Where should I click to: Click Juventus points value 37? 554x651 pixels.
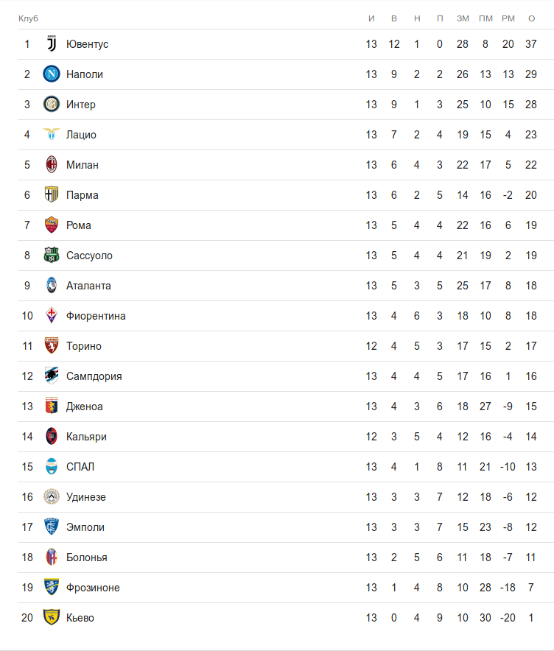(x=531, y=44)
